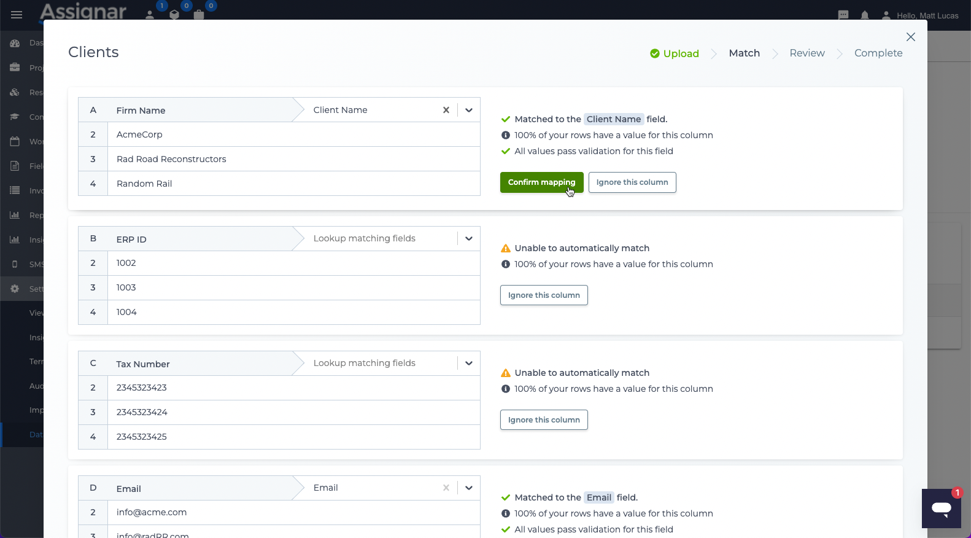The image size is (971, 538).
Task: Confirm mapping for Firm Name column
Action: (541, 182)
